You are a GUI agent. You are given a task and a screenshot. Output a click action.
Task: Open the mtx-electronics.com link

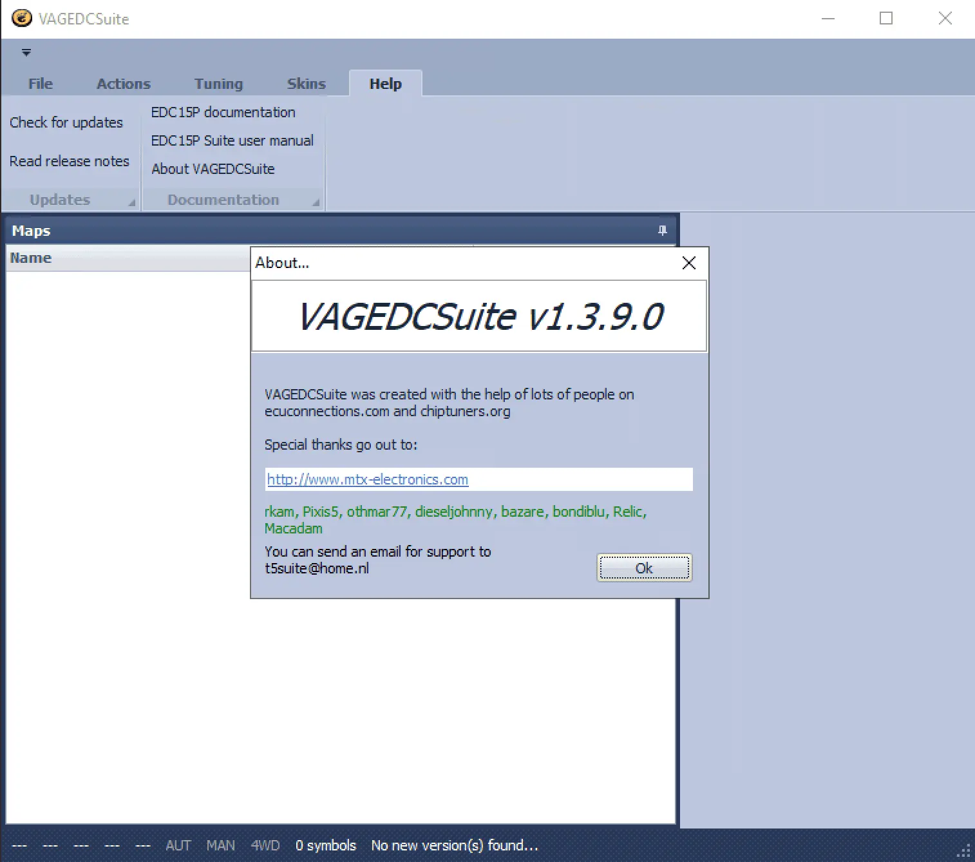pos(368,479)
